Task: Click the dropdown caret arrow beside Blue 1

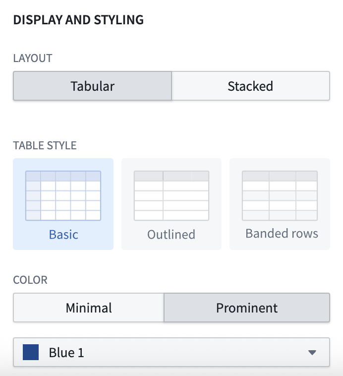Action: coord(312,353)
